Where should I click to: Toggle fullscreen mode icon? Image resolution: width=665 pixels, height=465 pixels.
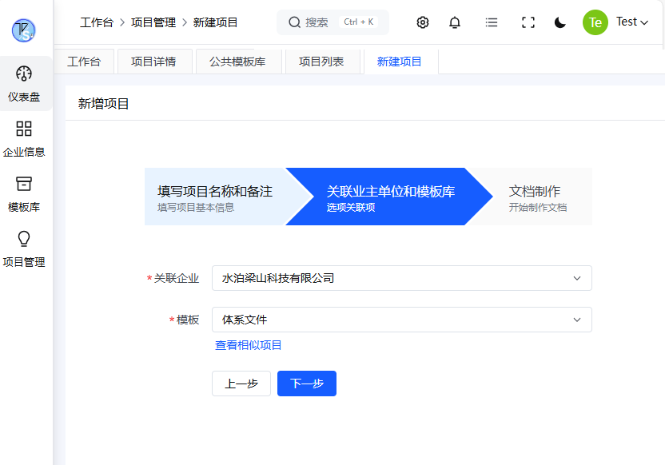(528, 22)
